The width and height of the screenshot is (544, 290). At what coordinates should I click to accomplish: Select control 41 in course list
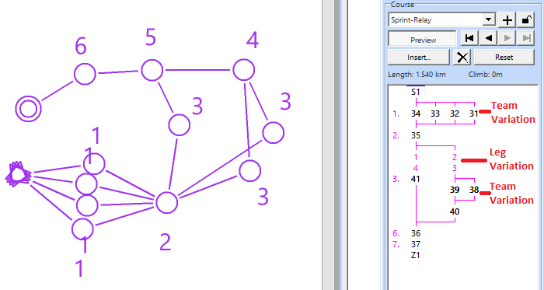coord(415,179)
